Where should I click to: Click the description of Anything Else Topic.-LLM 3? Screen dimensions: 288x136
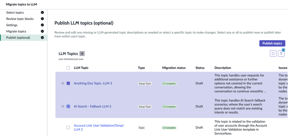pyautogui.click(x=240, y=83)
